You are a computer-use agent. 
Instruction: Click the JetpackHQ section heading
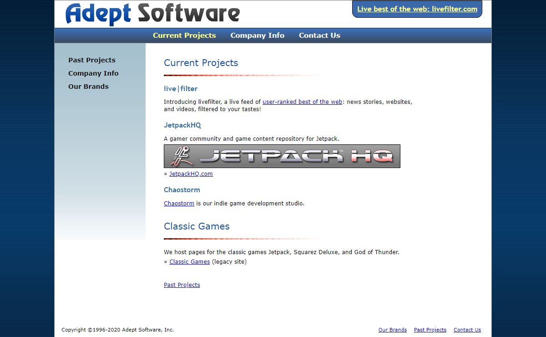182,125
